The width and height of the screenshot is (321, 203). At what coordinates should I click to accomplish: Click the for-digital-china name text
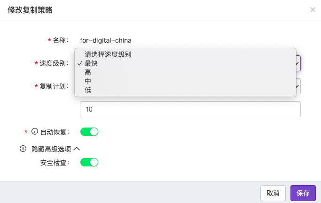106,40
